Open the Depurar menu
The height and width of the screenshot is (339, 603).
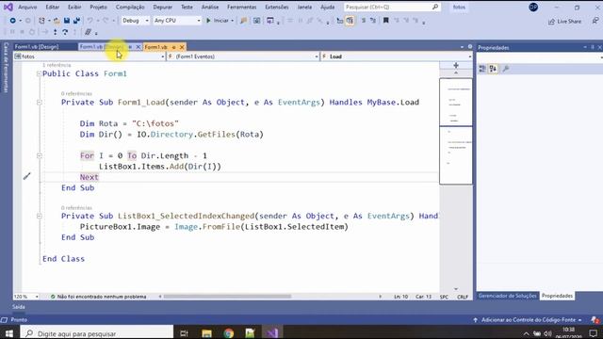tap(162, 7)
